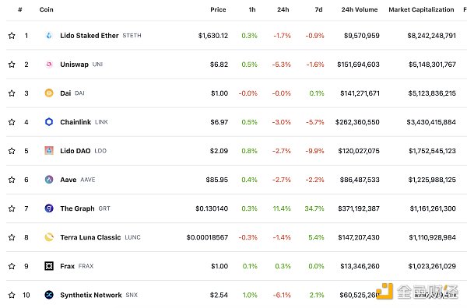Click the Chainlink blue hexagon logo

point(49,122)
